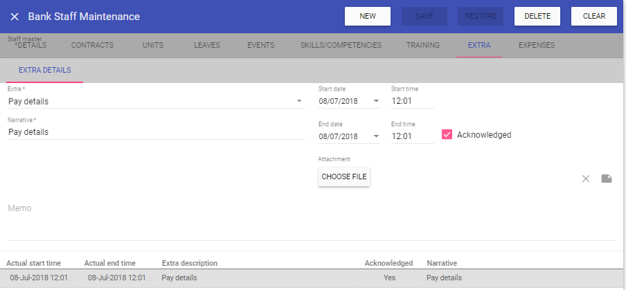
Task: Open the End date picker dropdown
Action: click(376, 136)
